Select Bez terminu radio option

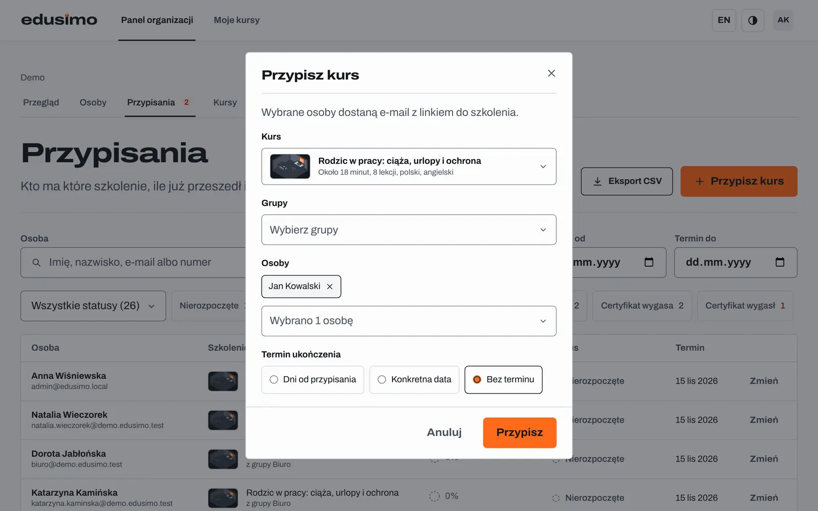503,380
